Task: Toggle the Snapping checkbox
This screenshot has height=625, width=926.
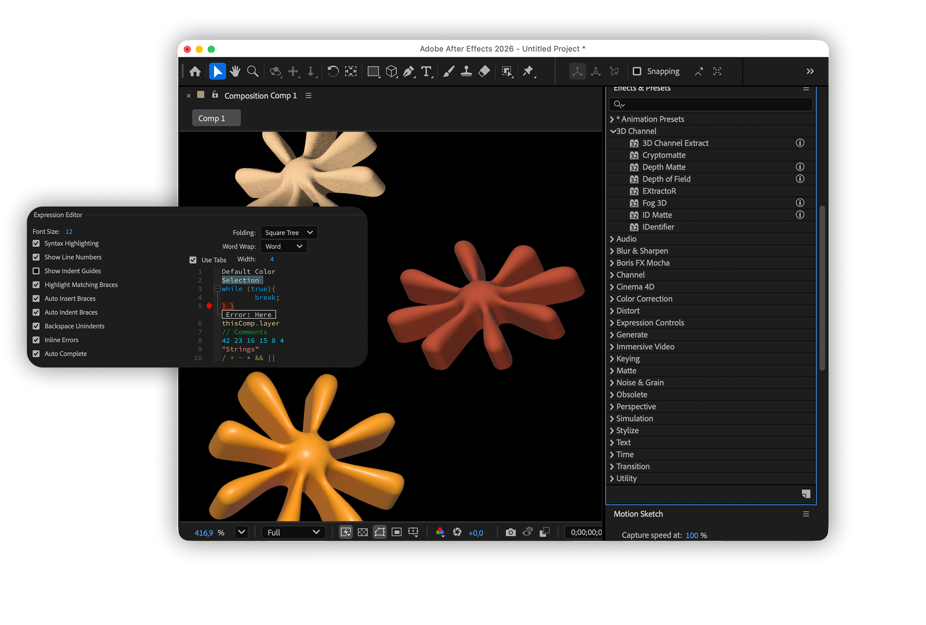Action: [x=637, y=72]
